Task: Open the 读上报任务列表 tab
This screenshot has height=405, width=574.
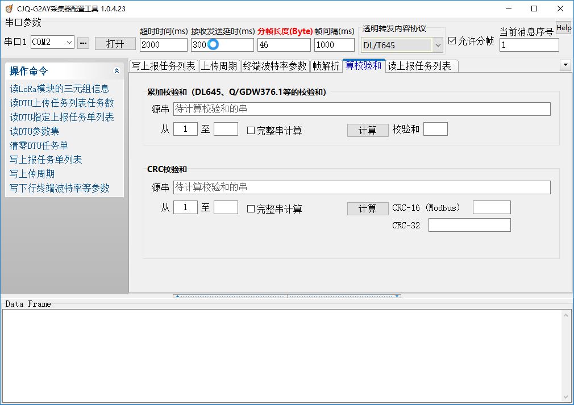Action: tap(421, 65)
